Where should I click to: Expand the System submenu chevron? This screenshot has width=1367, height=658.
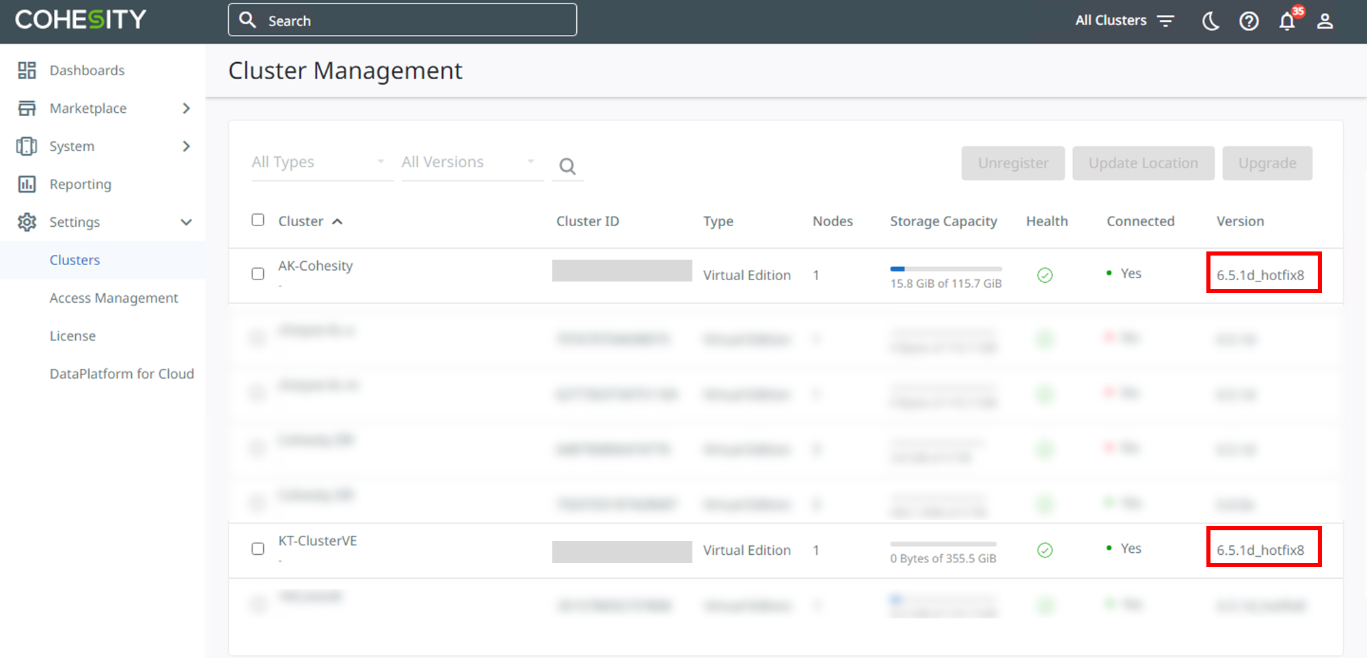pos(186,146)
